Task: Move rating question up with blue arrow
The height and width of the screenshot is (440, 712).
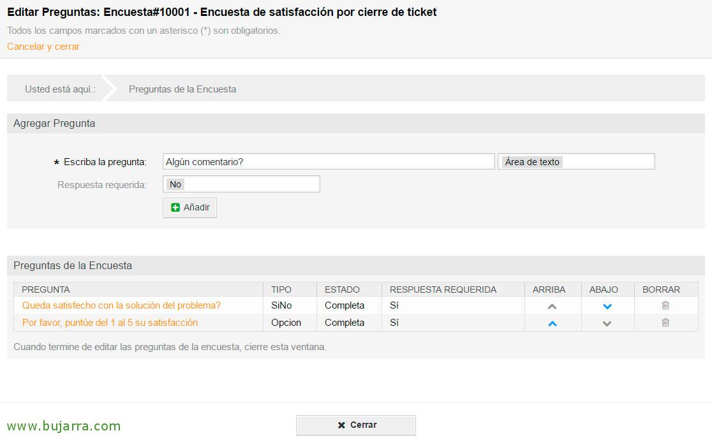Action: pyautogui.click(x=552, y=323)
